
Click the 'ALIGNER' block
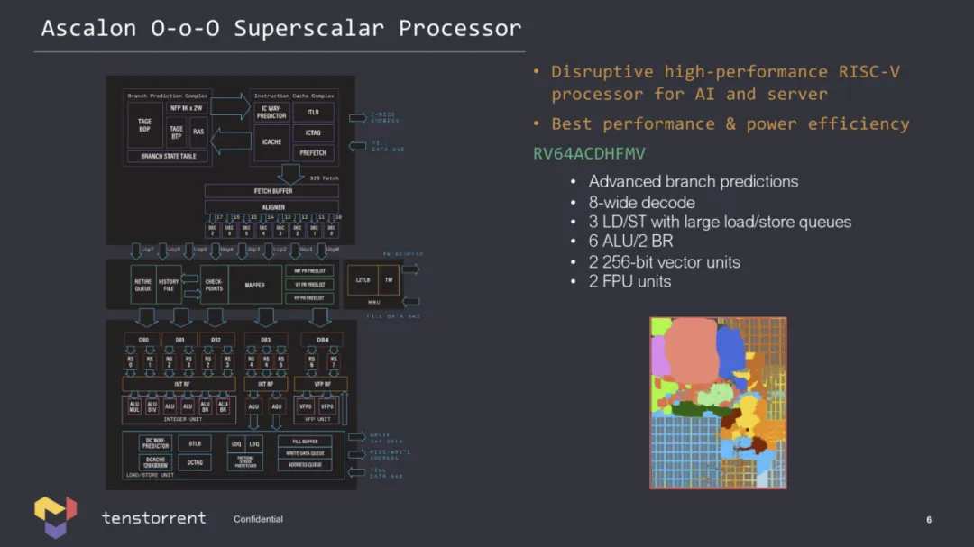[272, 207]
